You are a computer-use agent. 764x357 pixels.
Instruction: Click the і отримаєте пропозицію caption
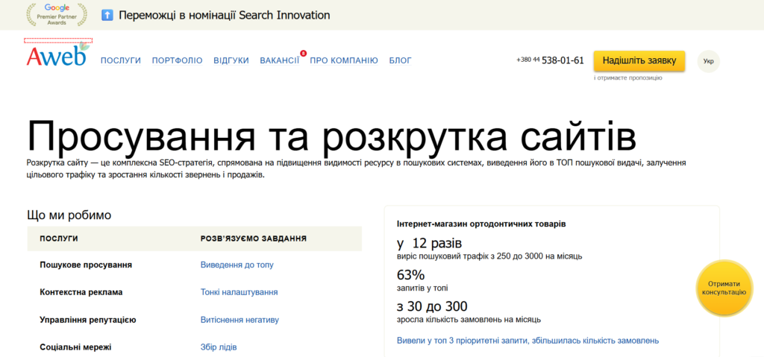pos(627,78)
